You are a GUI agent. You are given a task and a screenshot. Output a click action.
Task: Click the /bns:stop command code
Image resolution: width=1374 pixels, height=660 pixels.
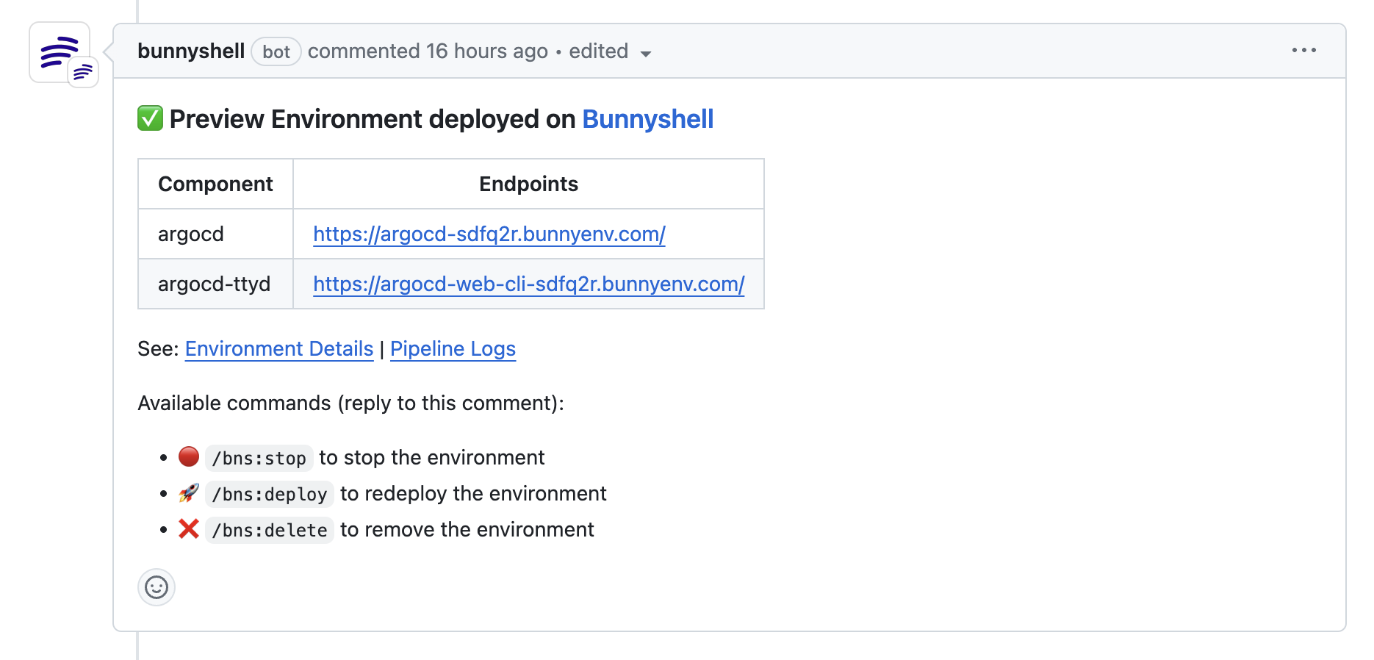tap(259, 458)
